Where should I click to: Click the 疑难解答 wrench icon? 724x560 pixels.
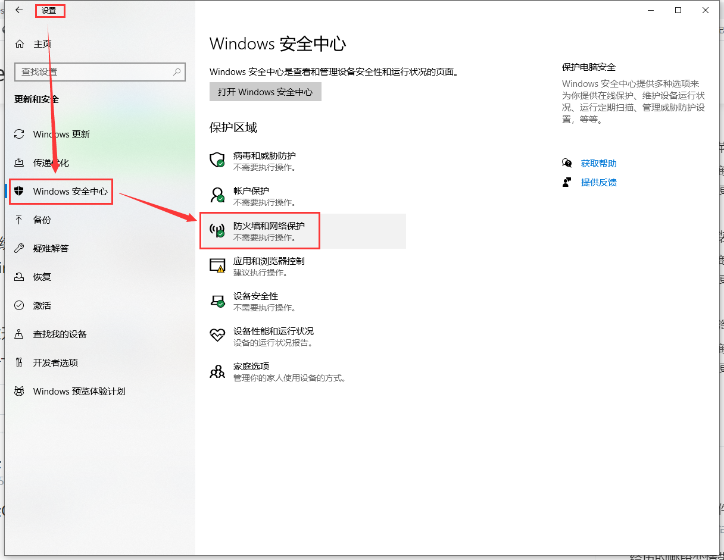(20, 249)
